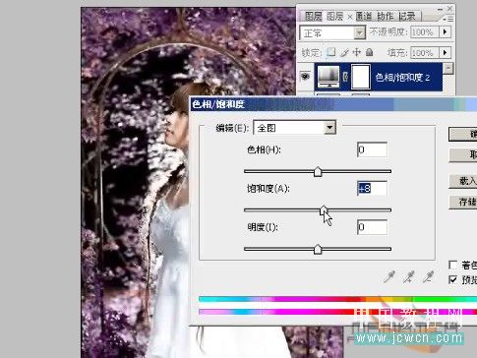
Task: Click the 明度(I) value field
Action: 372,227
